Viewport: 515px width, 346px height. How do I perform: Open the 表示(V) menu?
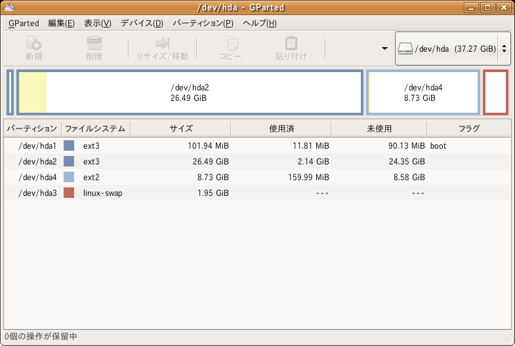click(x=98, y=24)
